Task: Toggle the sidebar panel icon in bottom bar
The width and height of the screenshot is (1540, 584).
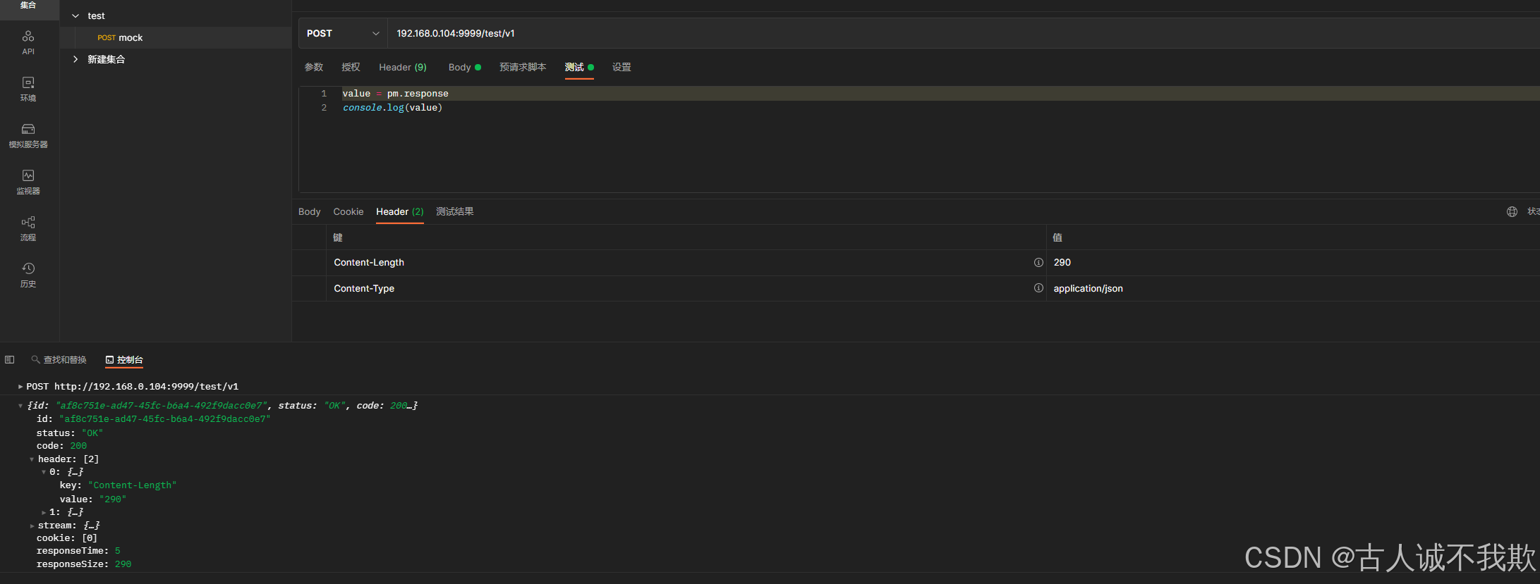Action: point(10,360)
